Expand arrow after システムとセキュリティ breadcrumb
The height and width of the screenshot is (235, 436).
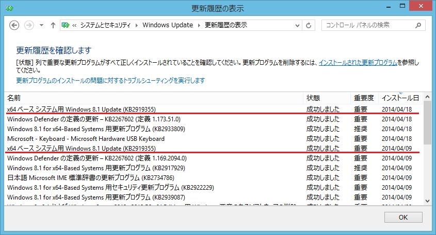[137, 26]
